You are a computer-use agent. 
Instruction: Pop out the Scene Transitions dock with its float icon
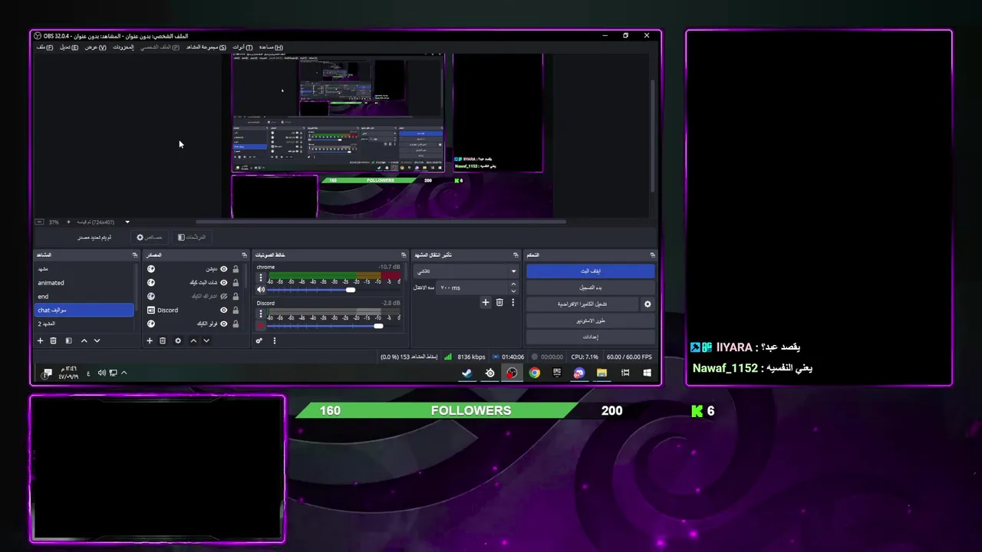516,255
